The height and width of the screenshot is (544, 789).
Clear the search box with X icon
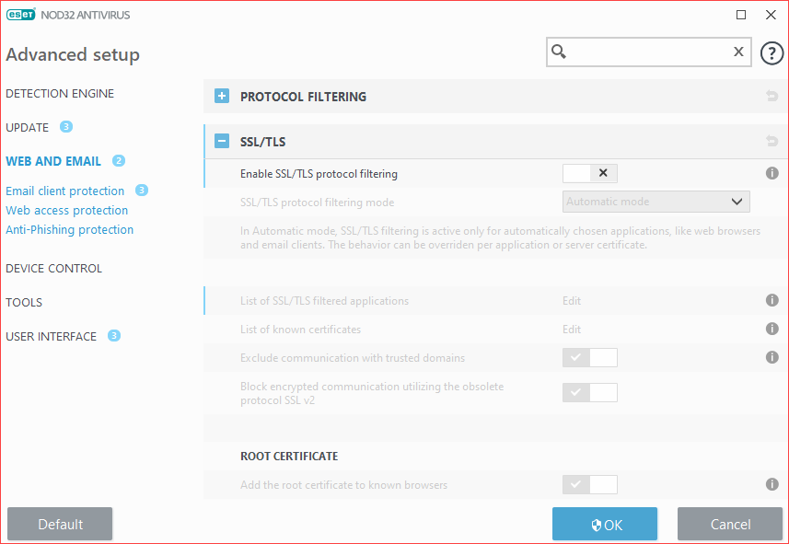tap(738, 52)
